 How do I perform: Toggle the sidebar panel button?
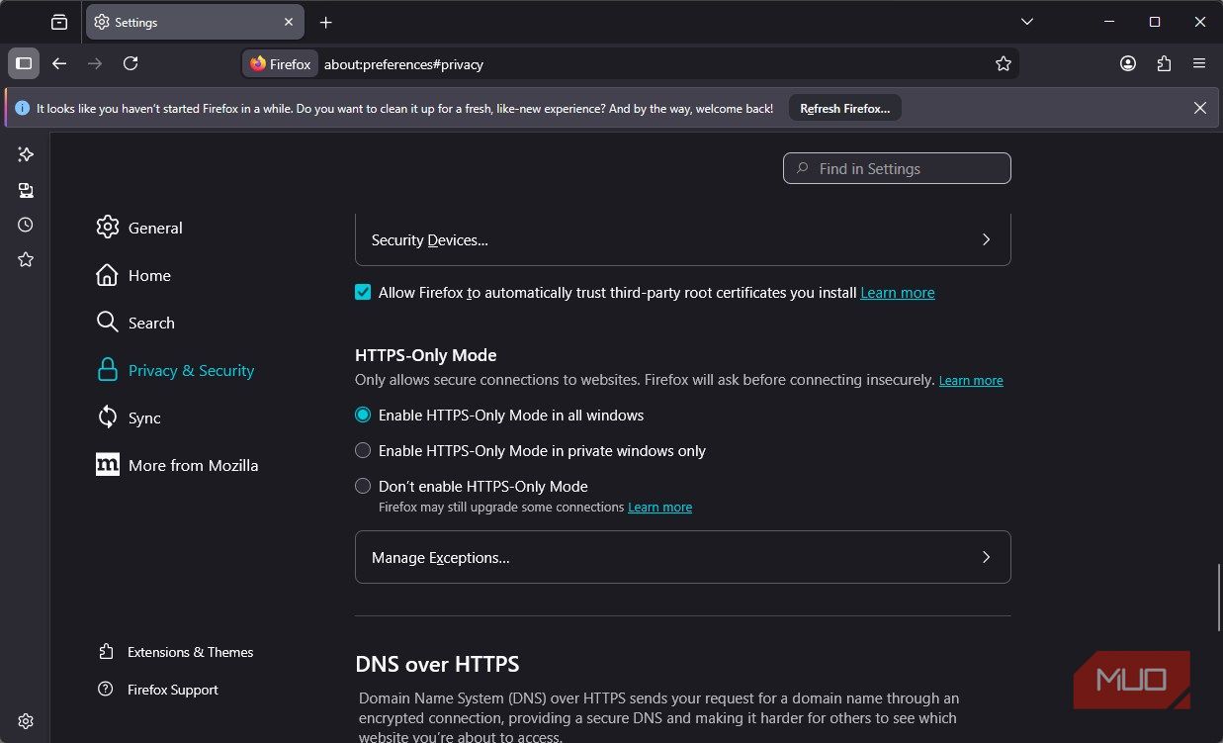(x=24, y=63)
